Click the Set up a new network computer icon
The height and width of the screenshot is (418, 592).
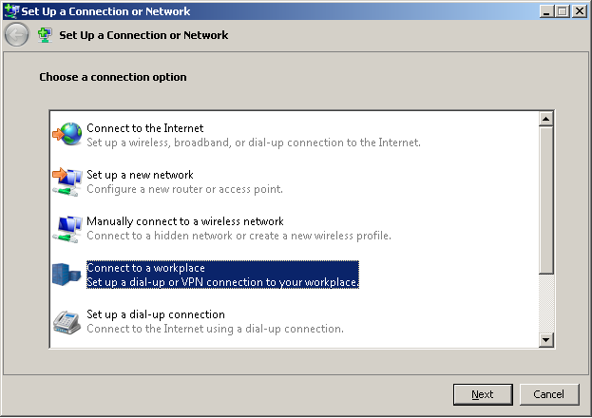(x=67, y=181)
